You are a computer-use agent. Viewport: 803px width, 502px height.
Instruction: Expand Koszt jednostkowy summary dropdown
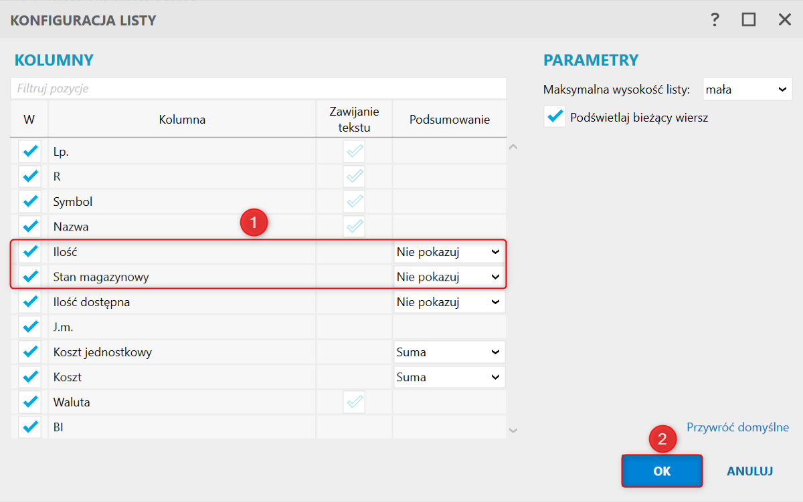click(448, 352)
